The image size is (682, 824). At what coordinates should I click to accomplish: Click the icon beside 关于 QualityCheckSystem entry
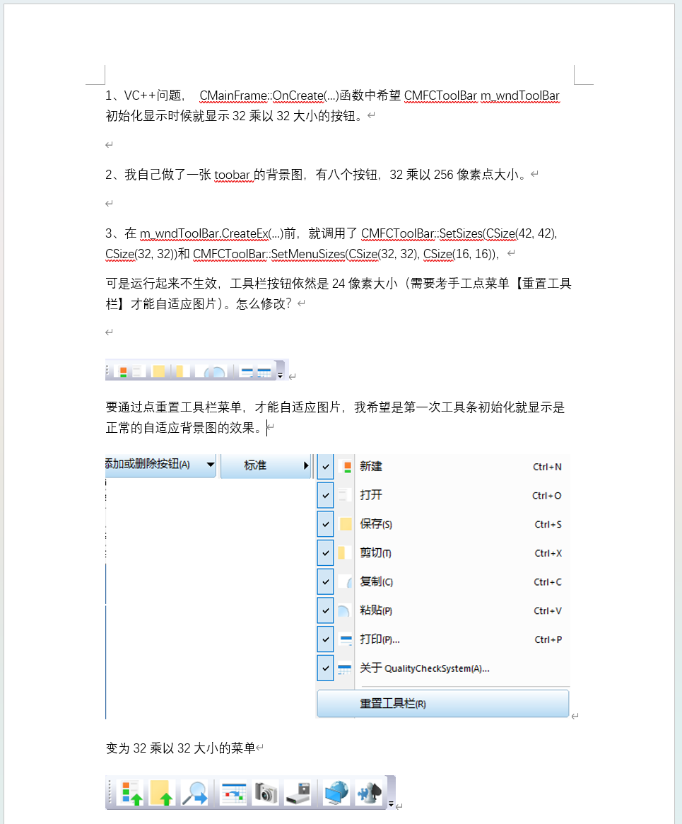[344, 668]
